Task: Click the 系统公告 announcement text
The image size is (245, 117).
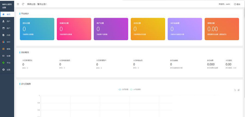Action: coord(37,4)
